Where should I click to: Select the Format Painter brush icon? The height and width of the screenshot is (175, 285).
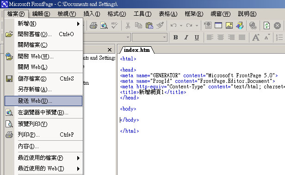pyautogui.click(x=160, y=25)
